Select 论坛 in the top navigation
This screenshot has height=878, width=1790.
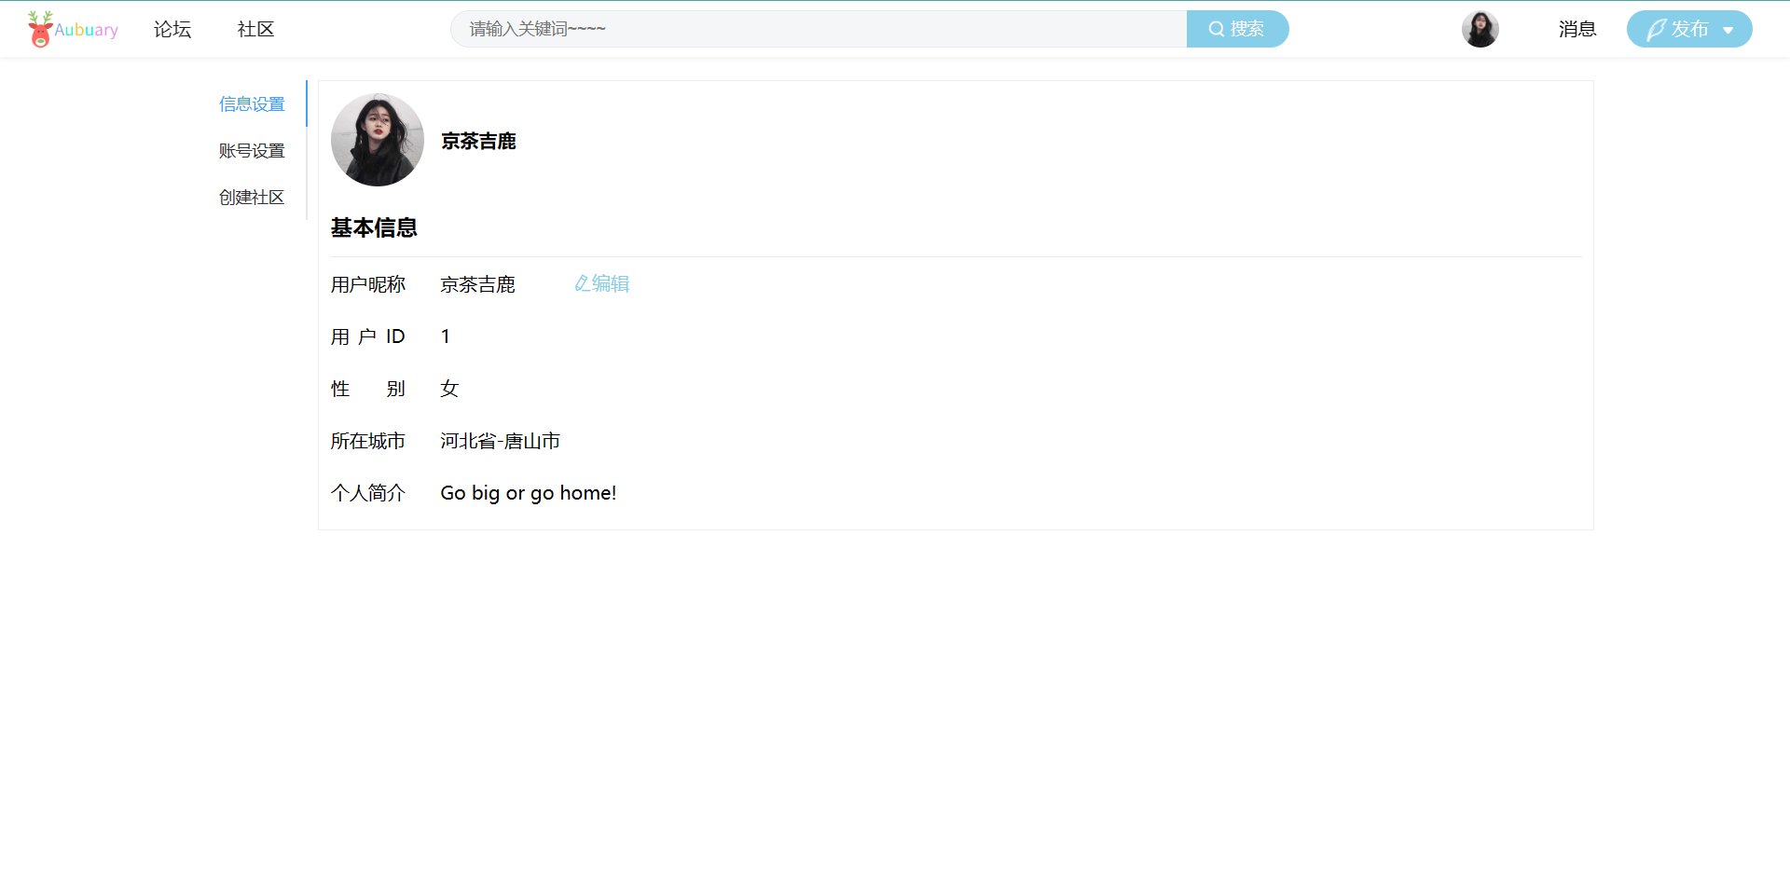tap(172, 29)
